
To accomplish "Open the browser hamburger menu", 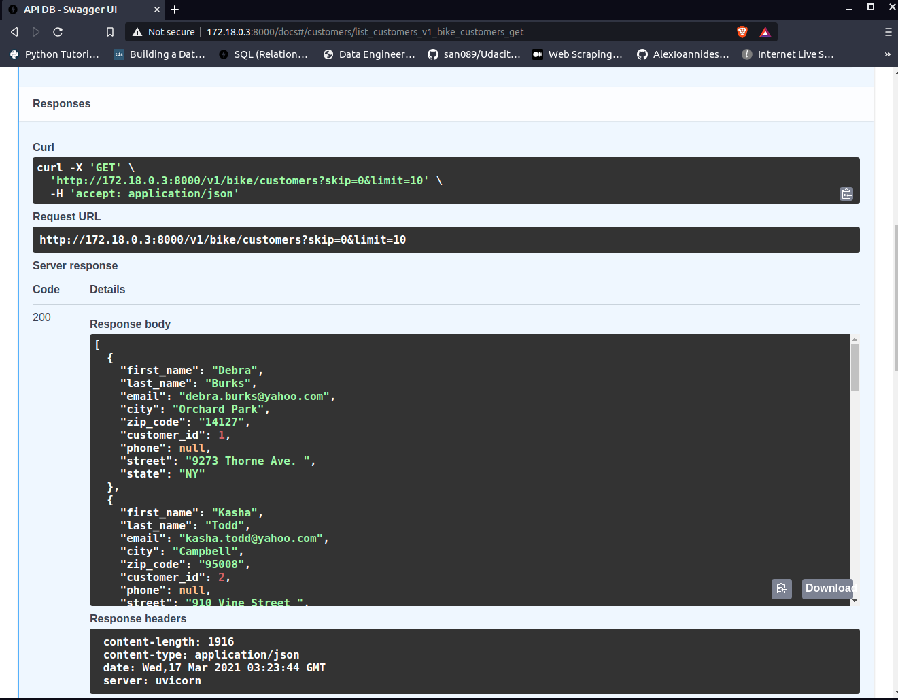I will click(888, 32).
